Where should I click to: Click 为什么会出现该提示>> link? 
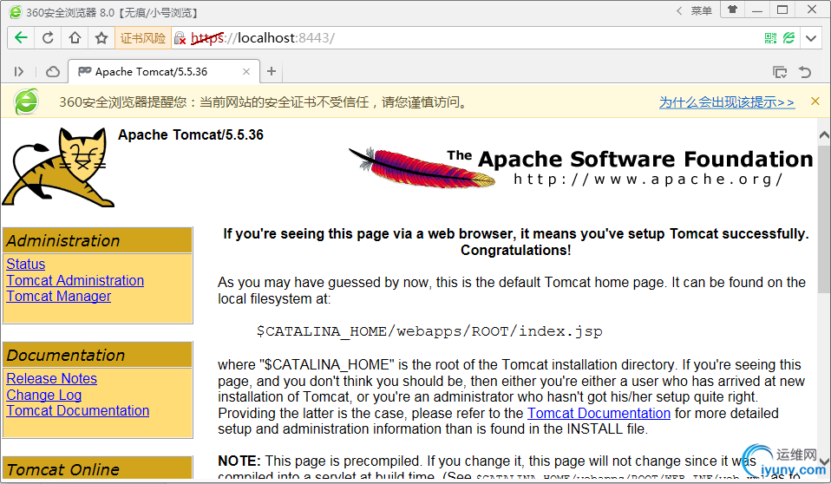(727, 101)
